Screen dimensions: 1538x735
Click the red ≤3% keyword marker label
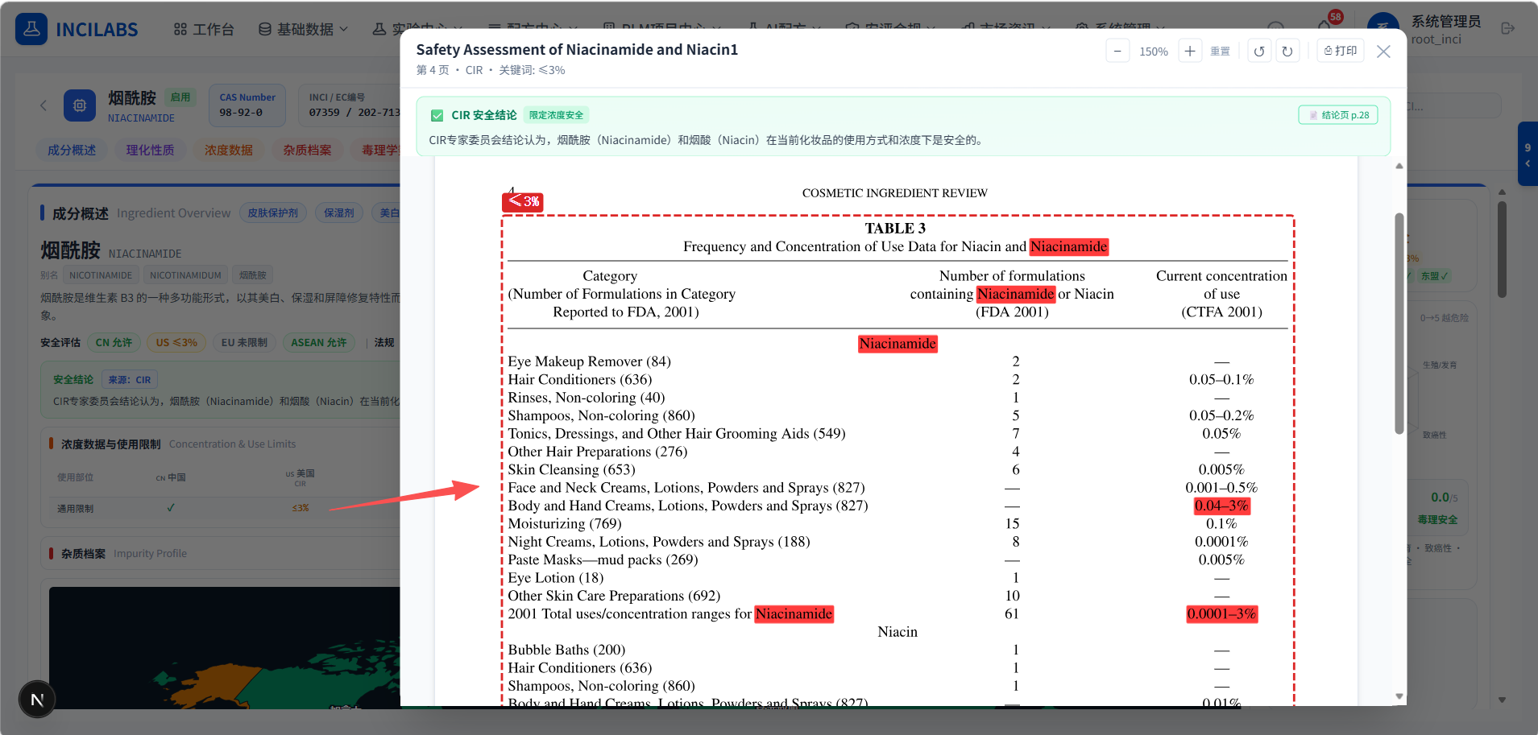click(523, 201)
